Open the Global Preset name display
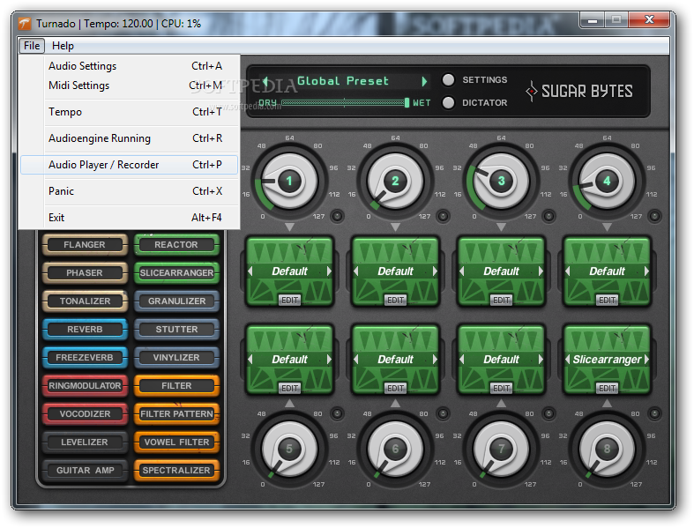Viewport: 694px width, 528px height. [x=343, y=81]
